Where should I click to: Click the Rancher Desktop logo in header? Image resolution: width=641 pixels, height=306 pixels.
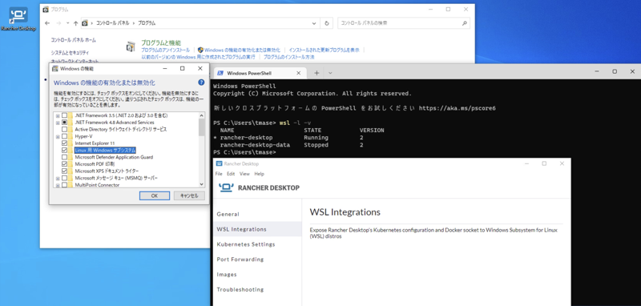(x=259, y=187)
